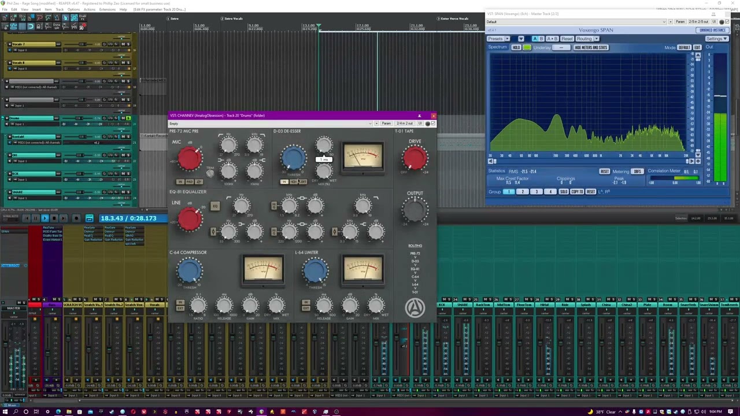Toggle the SPAN plugin bypass checkbox
The image size is (740, 416).
(727, 22)
